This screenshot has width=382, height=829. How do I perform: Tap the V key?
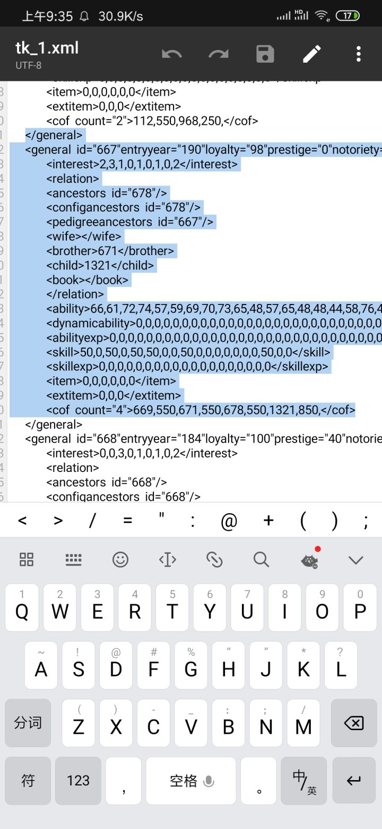pyautogui.click(x=191, y=723)
